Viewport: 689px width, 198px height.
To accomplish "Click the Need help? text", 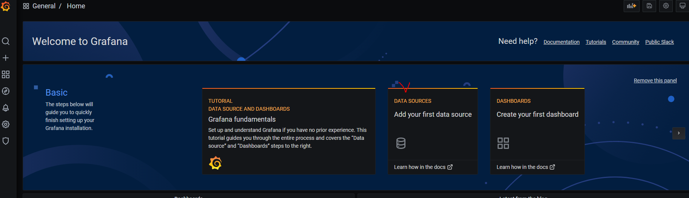I will point(518,41).
